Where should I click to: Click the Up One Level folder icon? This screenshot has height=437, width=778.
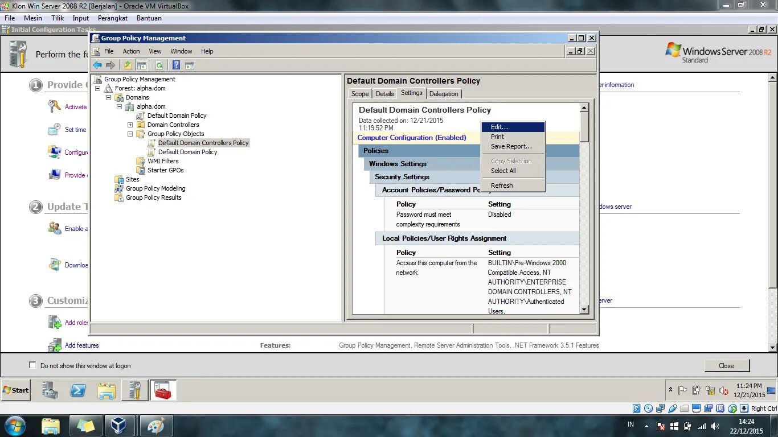[x=128, y=65]
